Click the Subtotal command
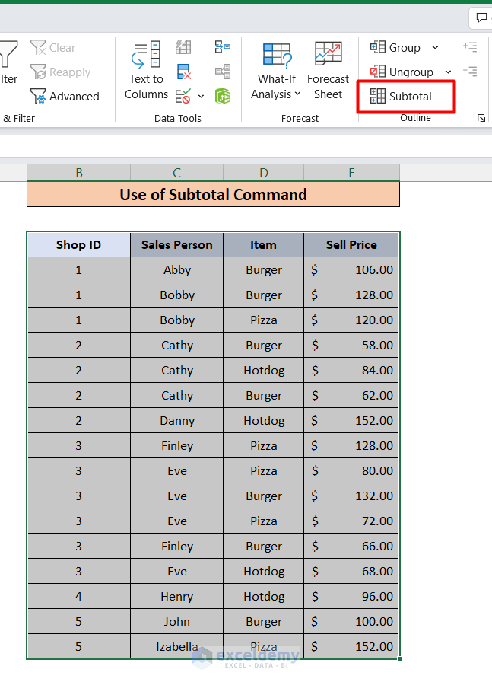 (x=402, y=97)
